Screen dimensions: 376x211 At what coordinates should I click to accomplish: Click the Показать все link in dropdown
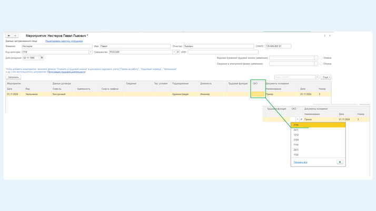click(300, 162)
